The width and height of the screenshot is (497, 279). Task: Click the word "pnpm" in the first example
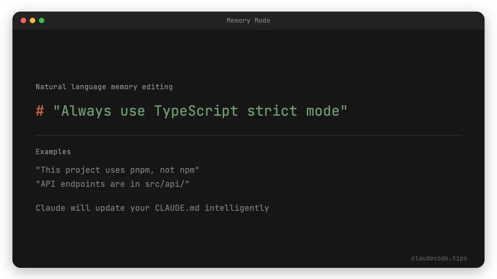(x=140, y=170)
